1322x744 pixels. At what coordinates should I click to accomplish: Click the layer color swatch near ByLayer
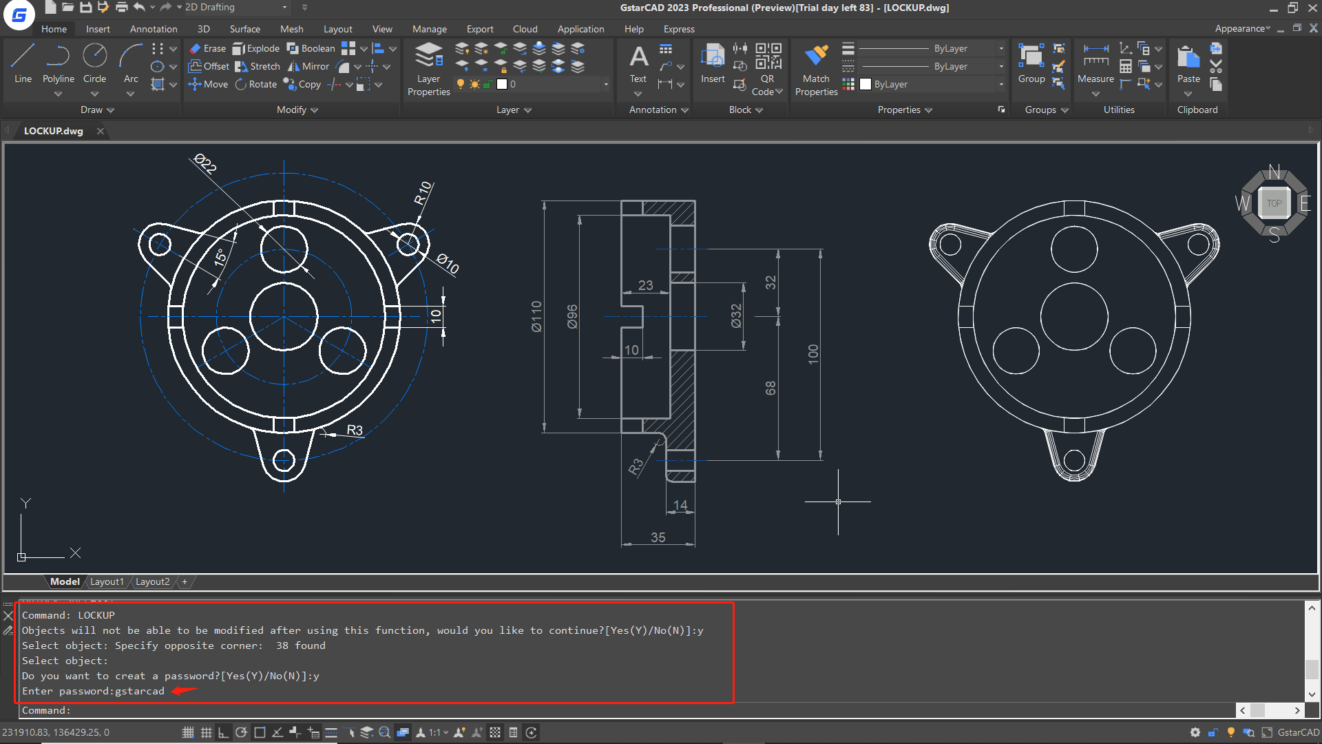[x=865, y=84]
